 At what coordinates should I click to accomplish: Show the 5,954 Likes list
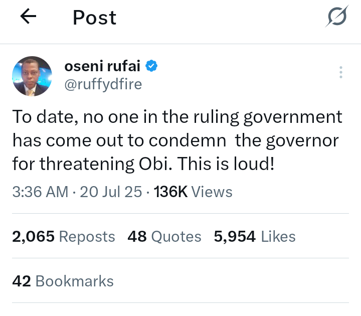point(255,236)
